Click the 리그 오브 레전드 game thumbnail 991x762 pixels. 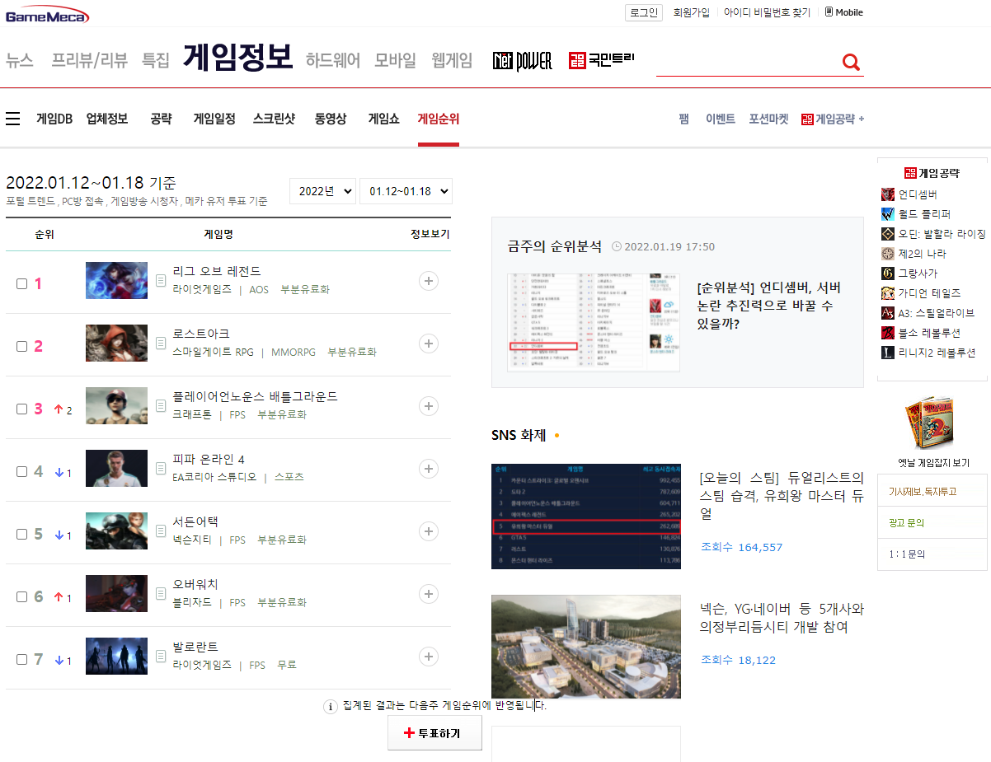116,280
